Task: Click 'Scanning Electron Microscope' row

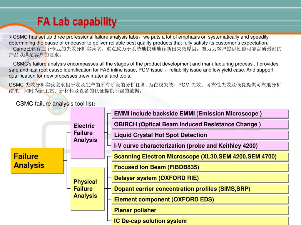Action: (200, 156)
